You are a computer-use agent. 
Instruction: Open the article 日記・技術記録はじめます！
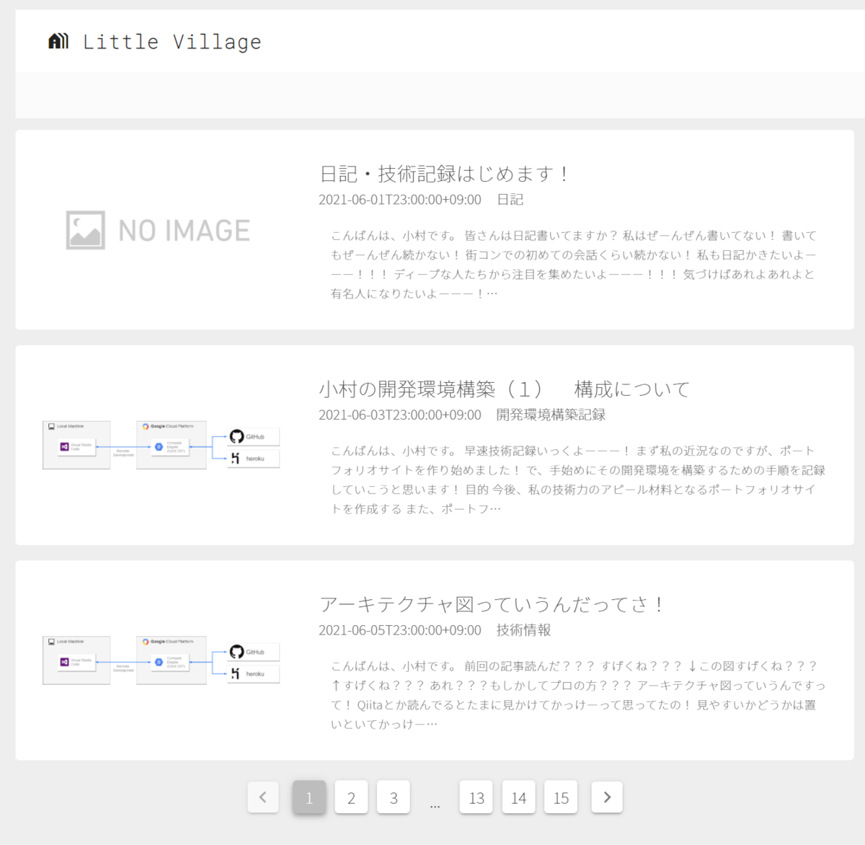(x=443, y=173)
